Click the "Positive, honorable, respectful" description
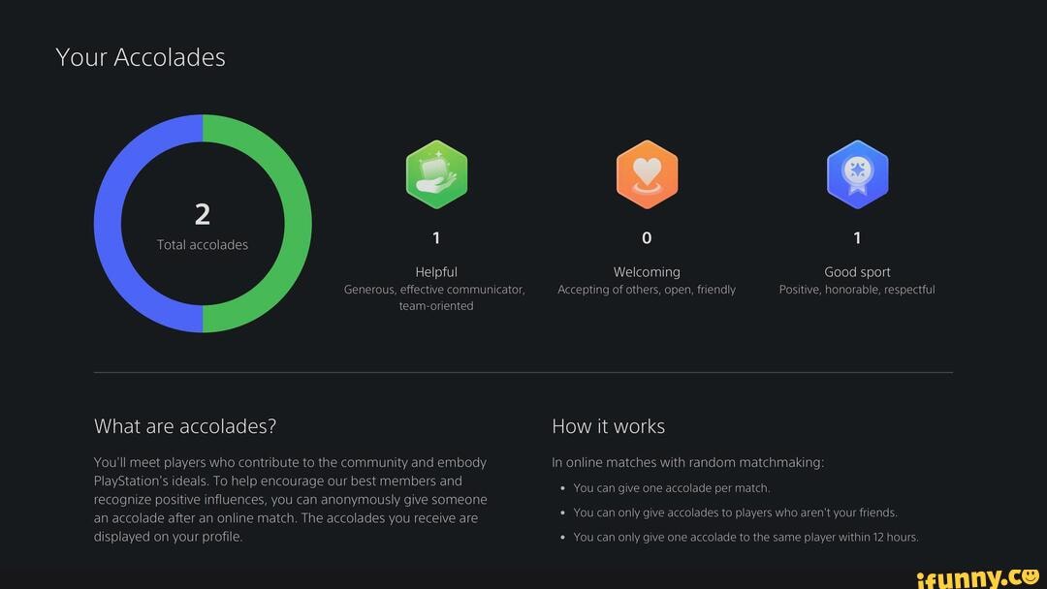 (857, 290)
